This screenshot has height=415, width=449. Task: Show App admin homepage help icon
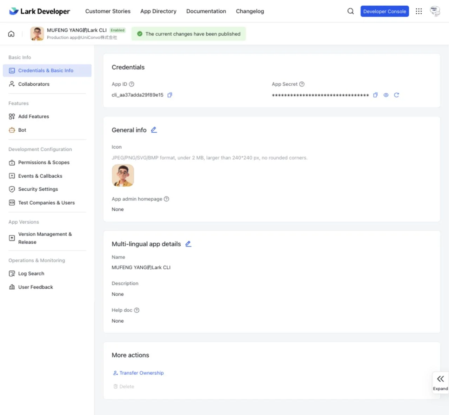167,199
